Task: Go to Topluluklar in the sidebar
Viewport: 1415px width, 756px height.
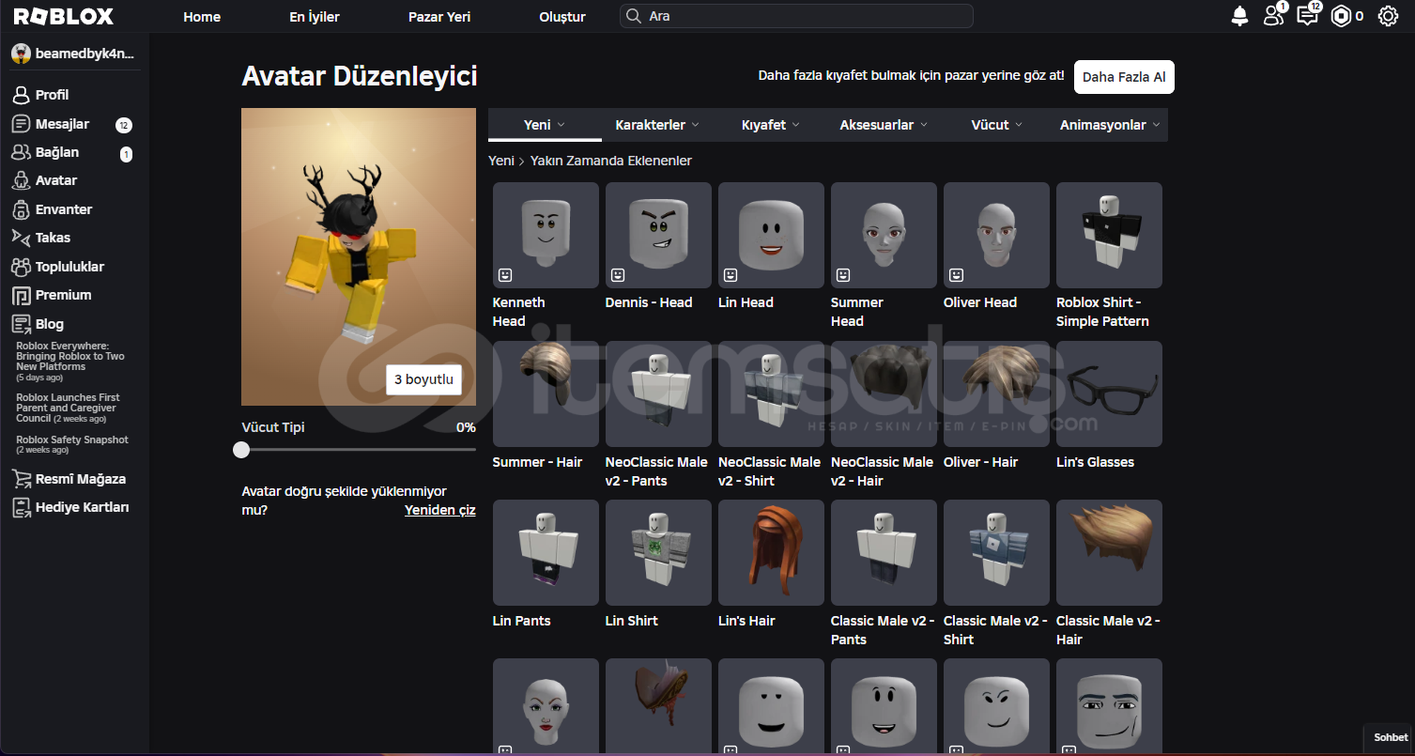Action: pos(69,267)
